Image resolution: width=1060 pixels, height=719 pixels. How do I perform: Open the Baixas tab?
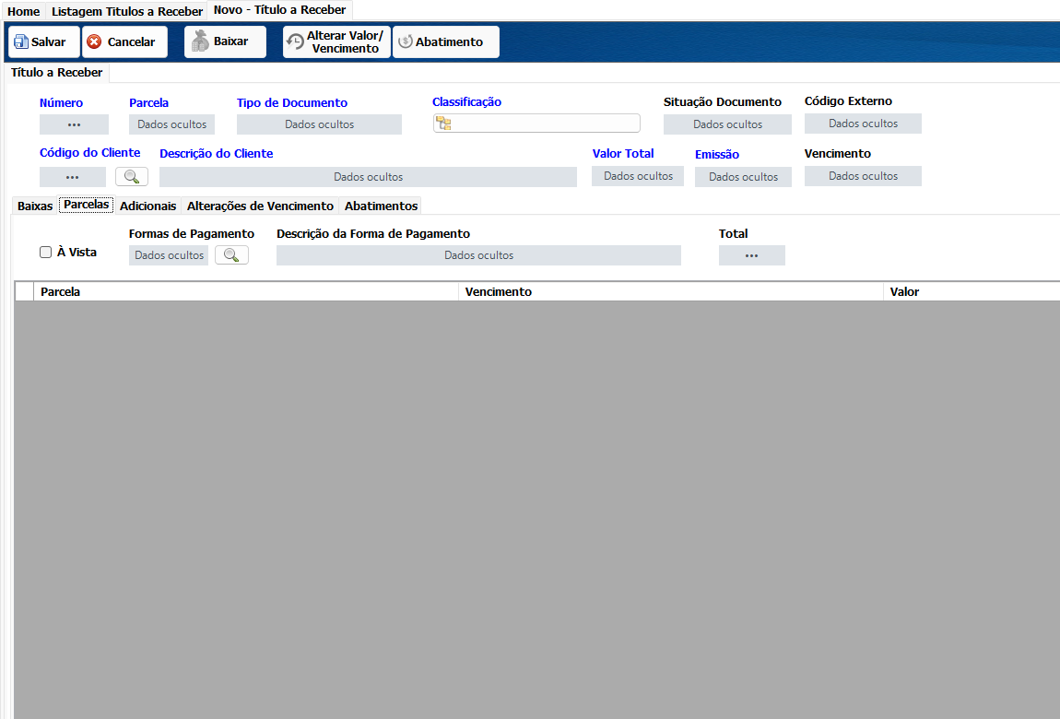click(35, 206)
